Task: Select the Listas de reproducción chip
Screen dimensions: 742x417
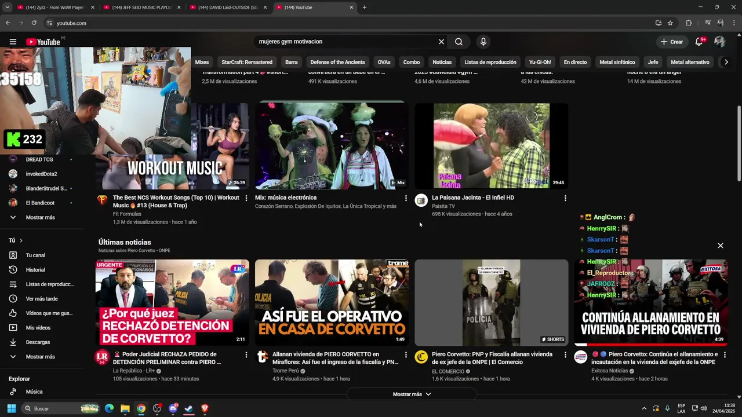Action: 490,62
